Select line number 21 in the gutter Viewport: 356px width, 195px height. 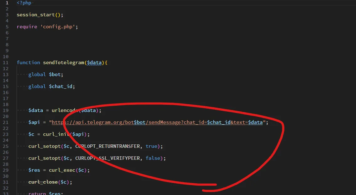[x=6, y=122]
